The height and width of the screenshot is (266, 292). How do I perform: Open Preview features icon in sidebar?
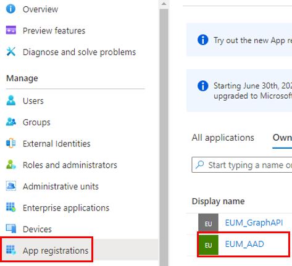(11, 30)
